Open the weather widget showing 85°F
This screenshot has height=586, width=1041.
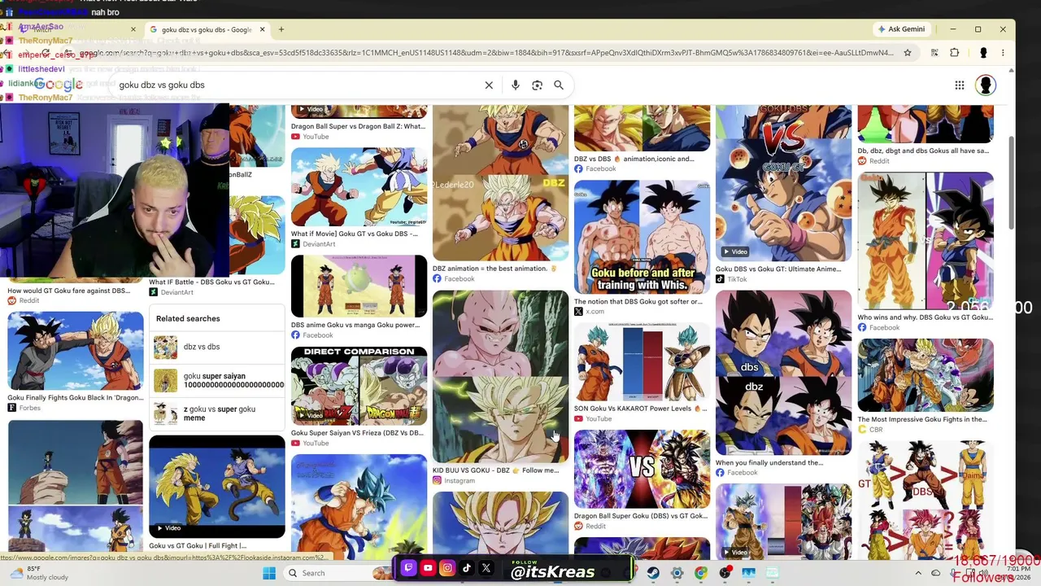tap(39, 573)
